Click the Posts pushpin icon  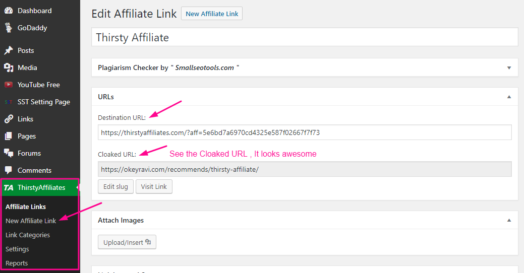[9, 50]
